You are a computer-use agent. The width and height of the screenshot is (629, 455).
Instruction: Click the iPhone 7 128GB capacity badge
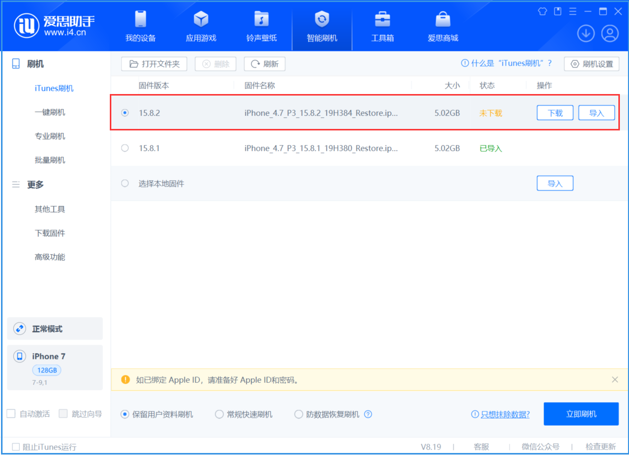47,370
